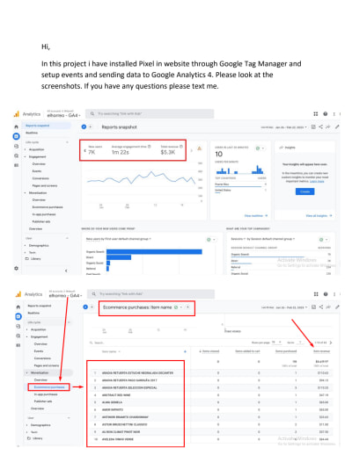Click previous-metric arrow before New users
The height and width of the screenshot is (455, 352).
[85, 150]
